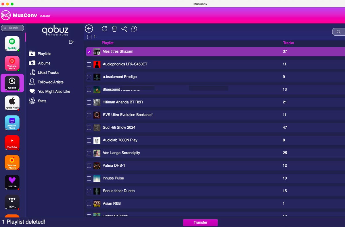The width and height of the screenshot is (345, 227).
Task: Open the Stats section
Action: coord(38,101)
